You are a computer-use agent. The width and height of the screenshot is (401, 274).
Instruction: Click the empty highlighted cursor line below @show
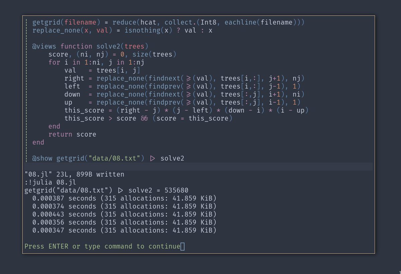(x=198, y=167)
